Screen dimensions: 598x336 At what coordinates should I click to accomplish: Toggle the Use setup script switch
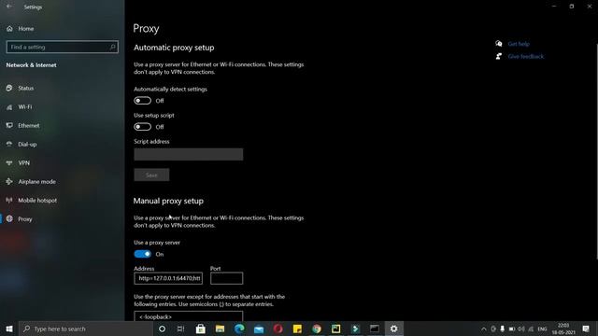click(x=142, y=127)
